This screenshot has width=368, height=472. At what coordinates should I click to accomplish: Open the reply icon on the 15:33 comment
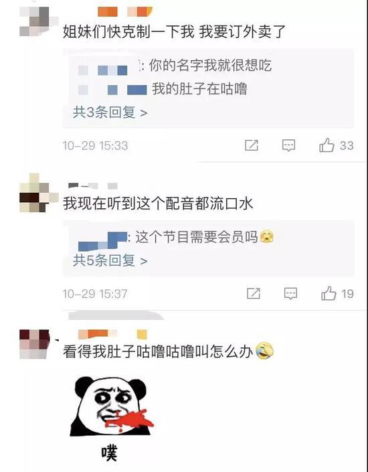pyautogui.click(x=288, y=145)
